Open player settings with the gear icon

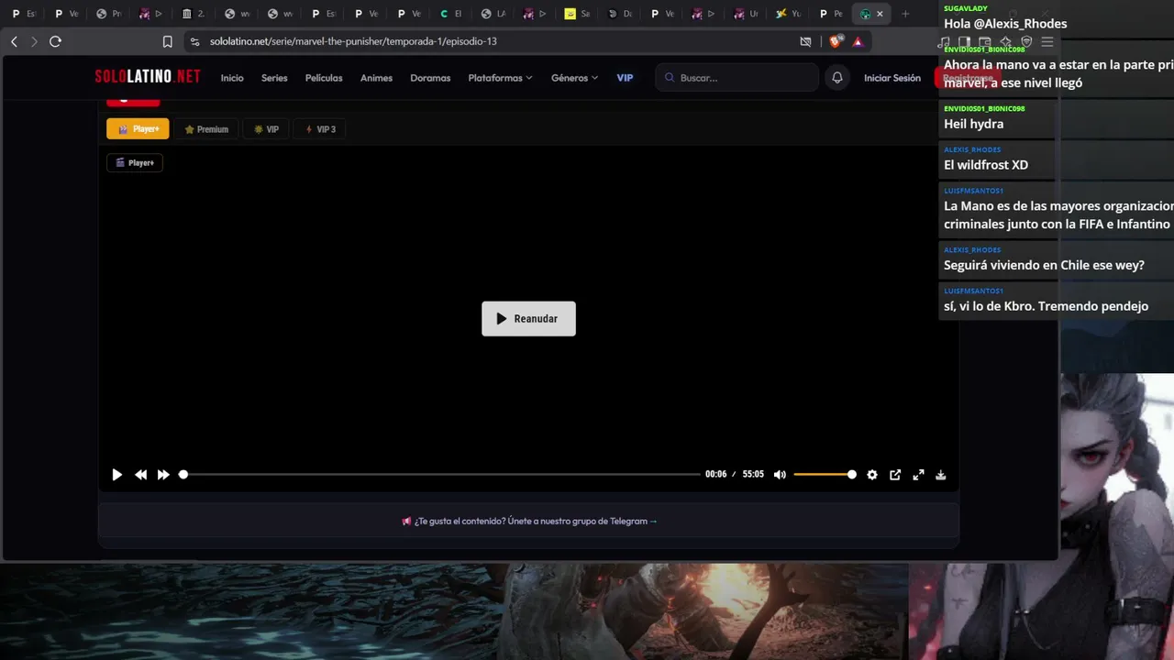[872, 475]
